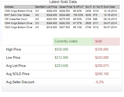Click sold low price $243,000
This screenshot has width=124, height=97.
click(102, 58)
